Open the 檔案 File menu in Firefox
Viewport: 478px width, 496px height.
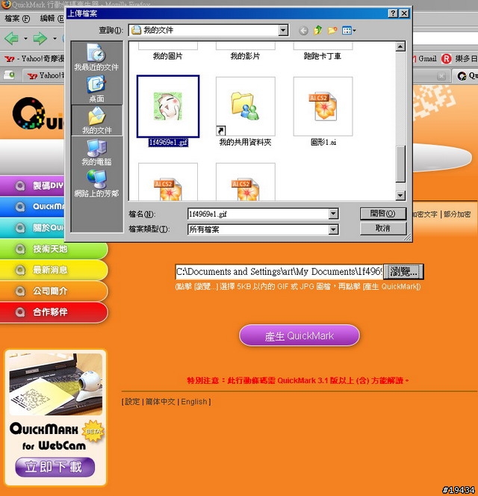17,19
